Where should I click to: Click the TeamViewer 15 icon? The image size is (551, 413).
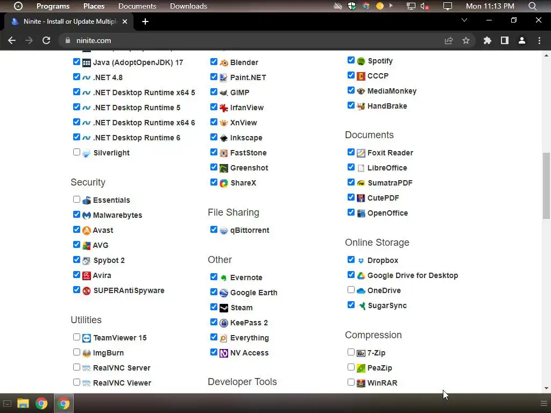(87, 338)
